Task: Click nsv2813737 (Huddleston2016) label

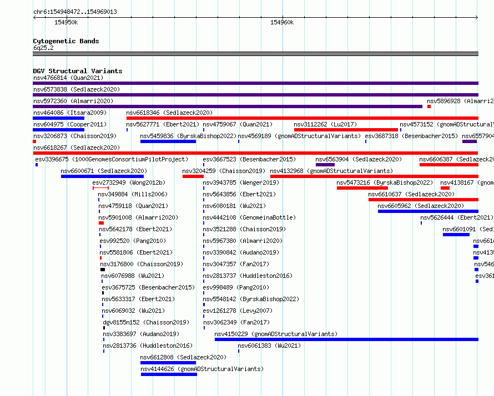Action: point(248,276)
